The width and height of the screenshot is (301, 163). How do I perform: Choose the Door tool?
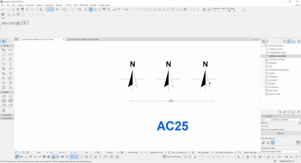point(3,60)
